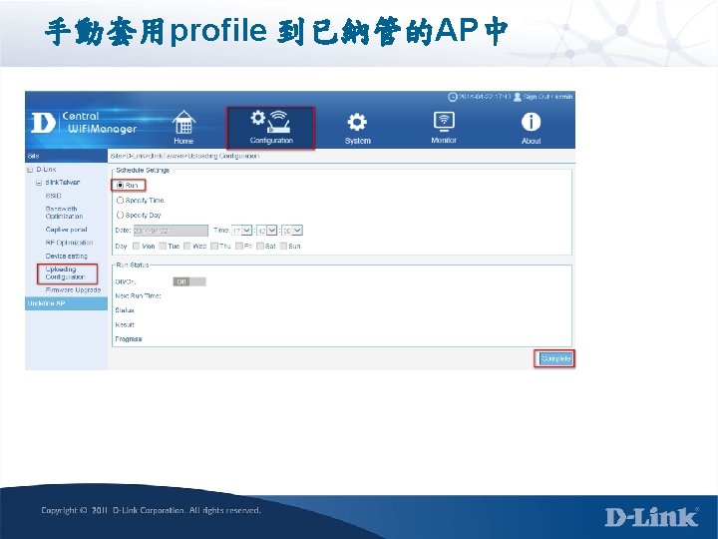This screenshot has width=718, height=539.
Task: Open Device setting in the tree
Action: (x=67, y=256)
